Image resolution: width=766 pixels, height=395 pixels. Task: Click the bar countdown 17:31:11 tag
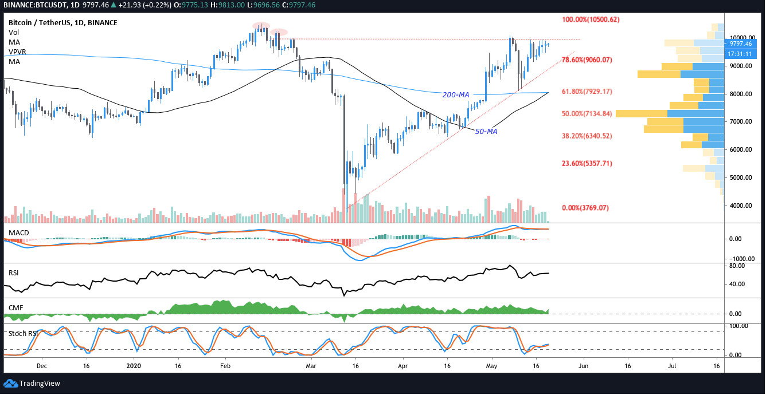pyautogui.click(x=740, y=53)
